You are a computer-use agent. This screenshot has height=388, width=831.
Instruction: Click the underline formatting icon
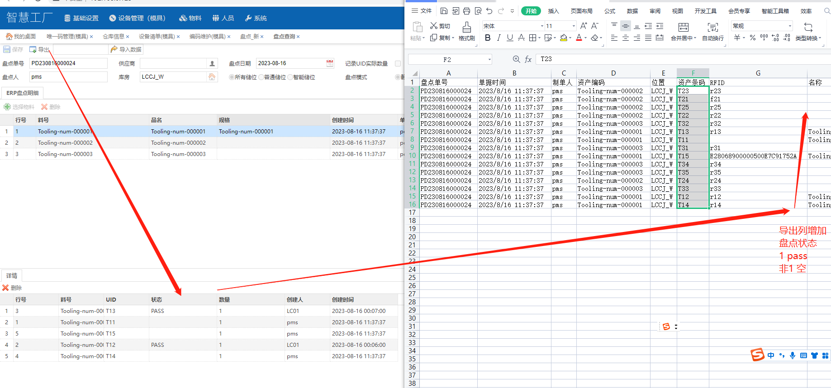(510, 38)
